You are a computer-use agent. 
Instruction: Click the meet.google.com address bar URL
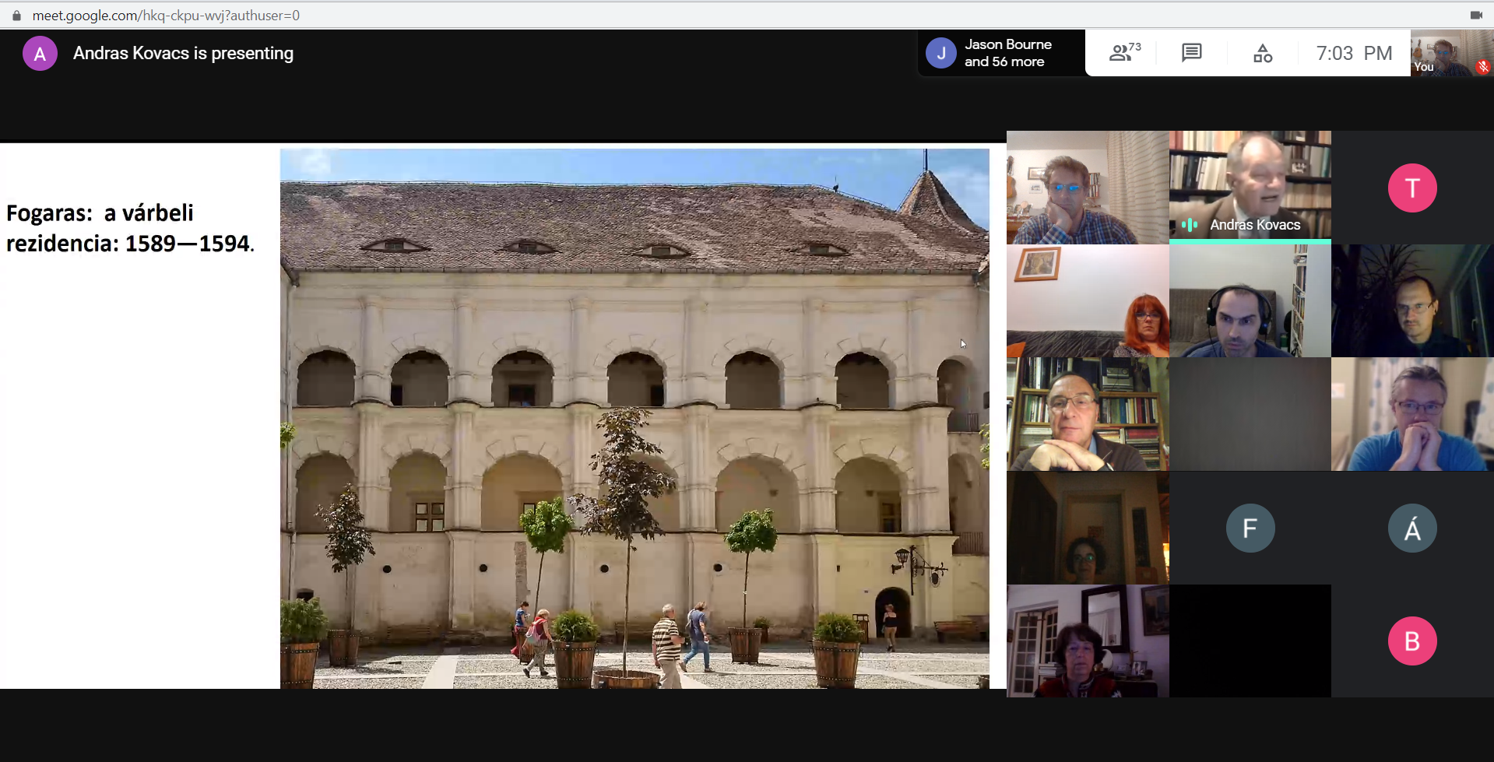tap(165, 15)
